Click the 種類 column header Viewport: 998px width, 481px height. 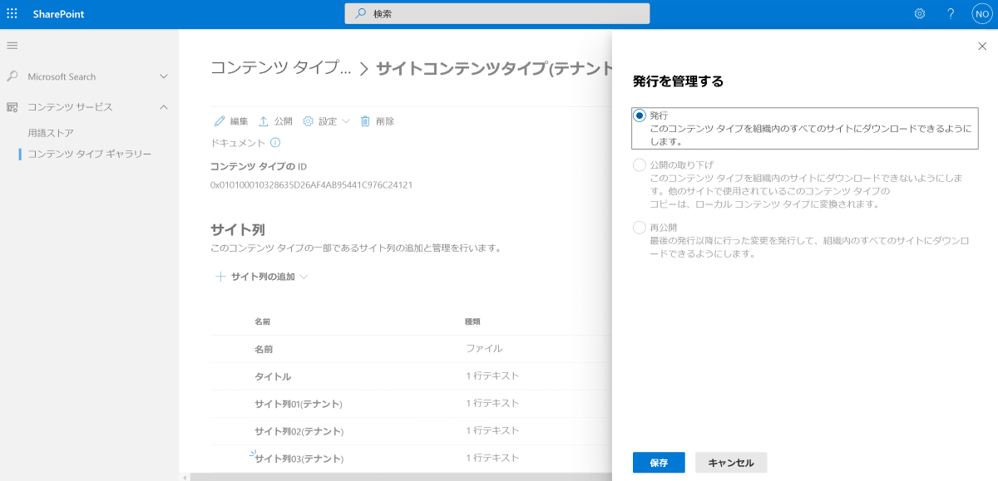tap(472, 321)
